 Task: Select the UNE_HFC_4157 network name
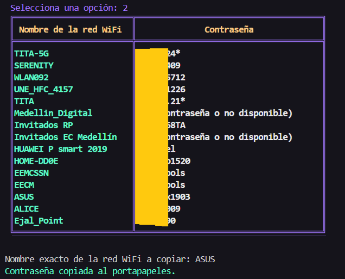tap(43, 90)
